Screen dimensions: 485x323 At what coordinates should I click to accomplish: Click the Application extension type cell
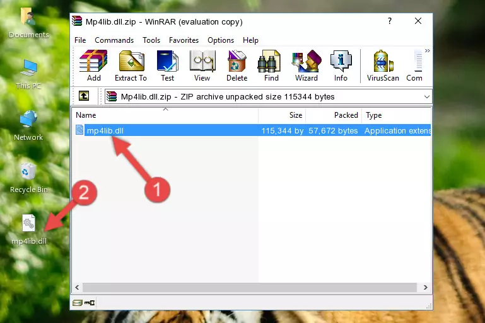point(397,130)
